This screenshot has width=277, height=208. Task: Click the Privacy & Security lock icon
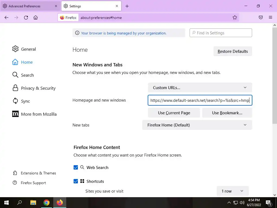click(15, 88)
